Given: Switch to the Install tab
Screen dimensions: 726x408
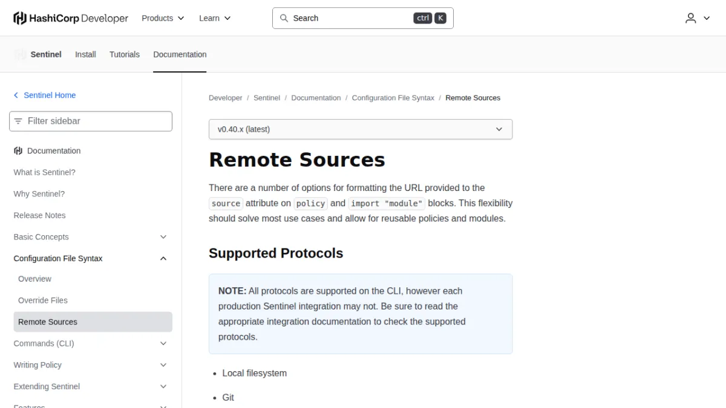Looking at the screenshot, I should 85,54.
